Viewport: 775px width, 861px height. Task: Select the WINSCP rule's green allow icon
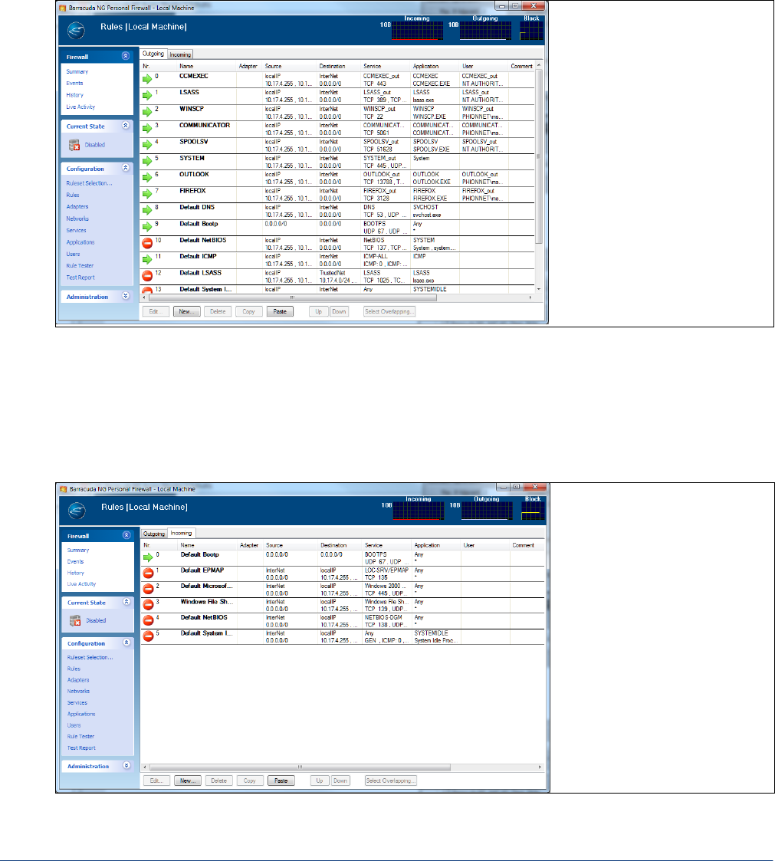[147, 112]
